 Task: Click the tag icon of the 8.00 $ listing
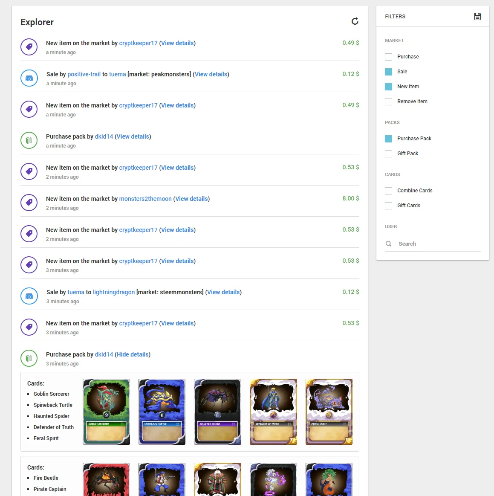(x=29, y=203)
